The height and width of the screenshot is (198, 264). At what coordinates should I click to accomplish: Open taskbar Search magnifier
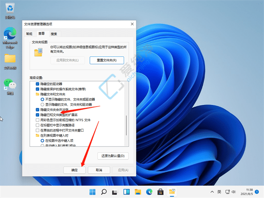(x=104, y=192)
